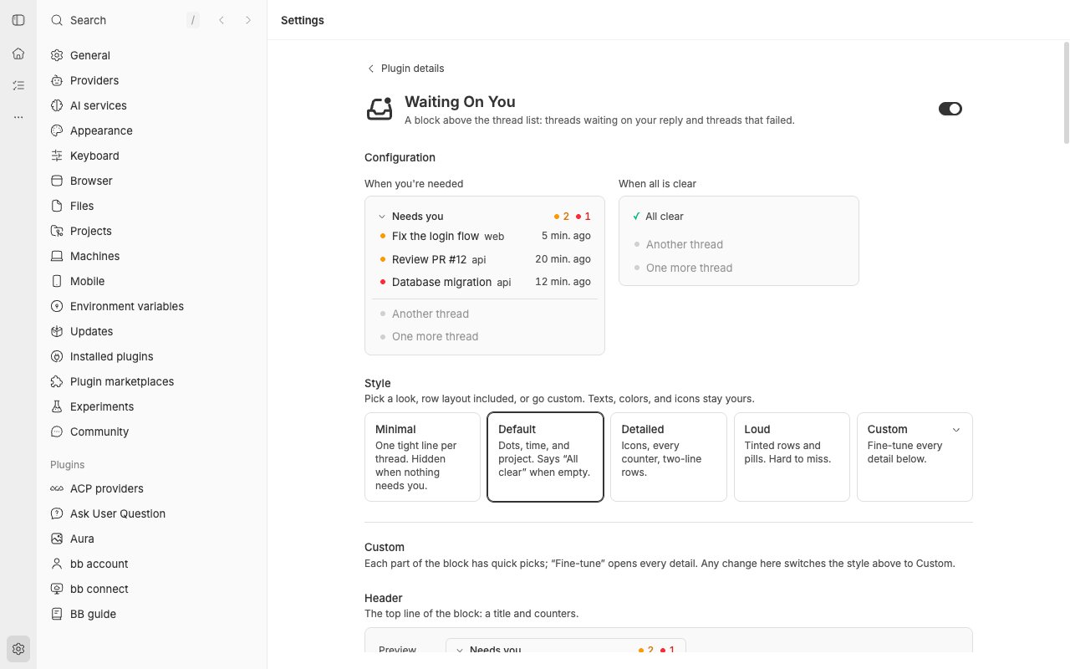The height and width of the screenshot is (669, 1070).
Task: Toggle the sidebar panel icon
Action: pyautogui.click(x=18, y=20)
